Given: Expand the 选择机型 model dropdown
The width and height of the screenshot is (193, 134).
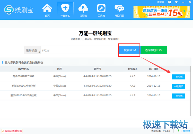Looking at the screenshot, I should point(32,50).
